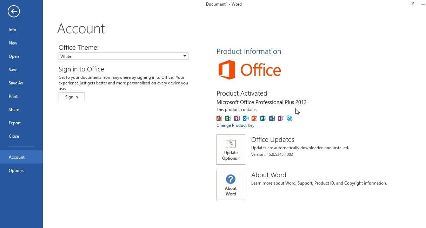
Task: Click the Access product icon
Action: pos(220,118)
